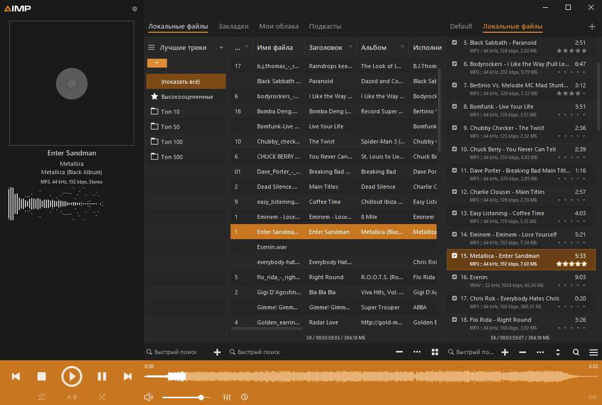Image resolution: width=602 pixels, height=405 pixels.
Task: Open the Default playlist tab
Action: 461,27
